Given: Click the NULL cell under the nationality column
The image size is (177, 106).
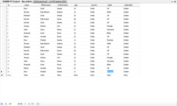Looking at the screenshot, I should click(x=132, y=75).
